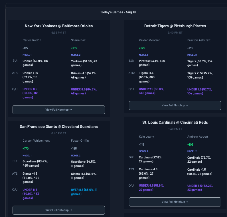This screenshot has height=217, width=227.
Task: Click MODEL 1 label in Cardinals-Reds card
Action: tap(143, 152)
